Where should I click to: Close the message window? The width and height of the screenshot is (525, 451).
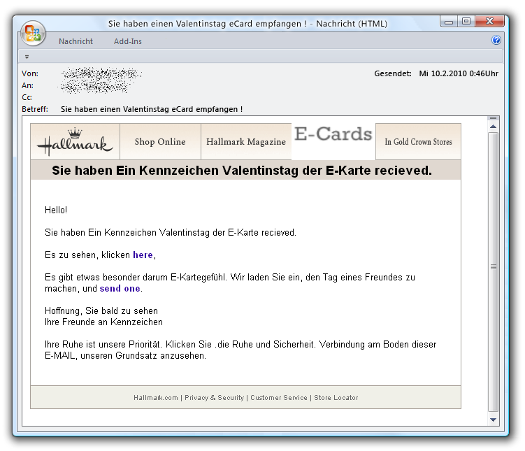(489, 22)
